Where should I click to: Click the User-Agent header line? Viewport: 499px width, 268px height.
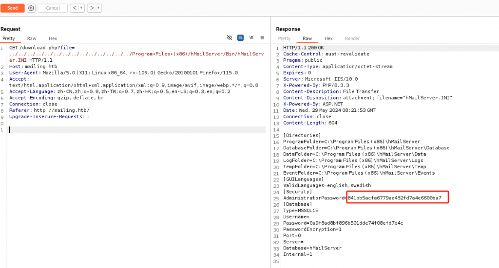[123, 73]
